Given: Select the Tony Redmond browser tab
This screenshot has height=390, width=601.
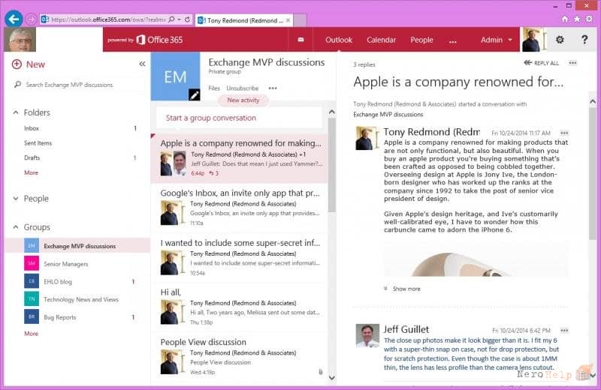Looking at the screenshot, I should tap(244, 20).
